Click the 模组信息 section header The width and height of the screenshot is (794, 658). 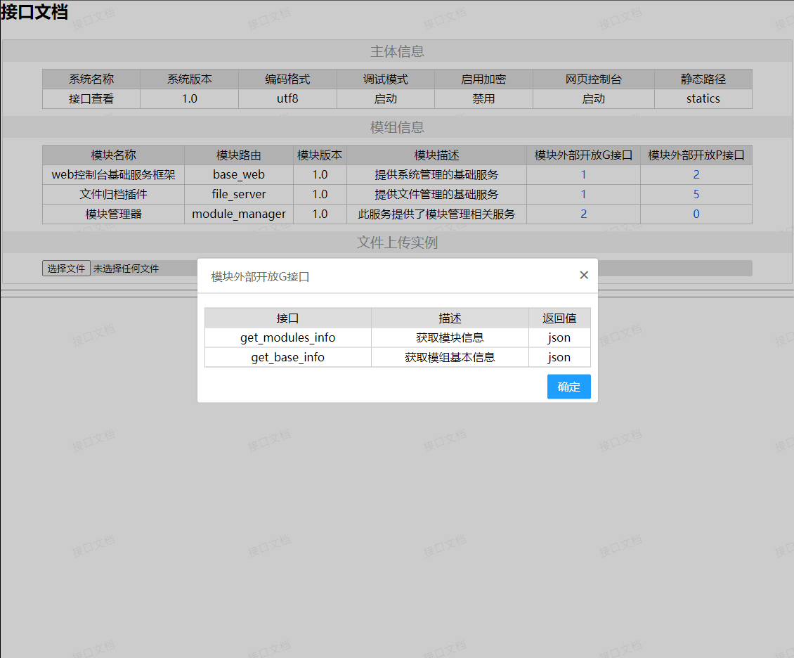[397, 127]
